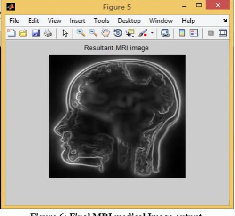Image resolution: width=235 pixels, height=216 pixels.
Task: Enable the Rotate 3D tool
Action: point(118,33)
